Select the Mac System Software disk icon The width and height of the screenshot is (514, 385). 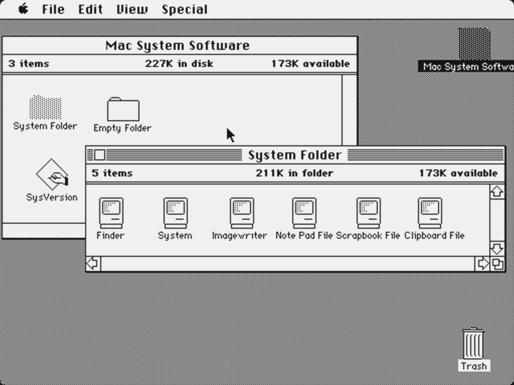[x=474, y=44]
